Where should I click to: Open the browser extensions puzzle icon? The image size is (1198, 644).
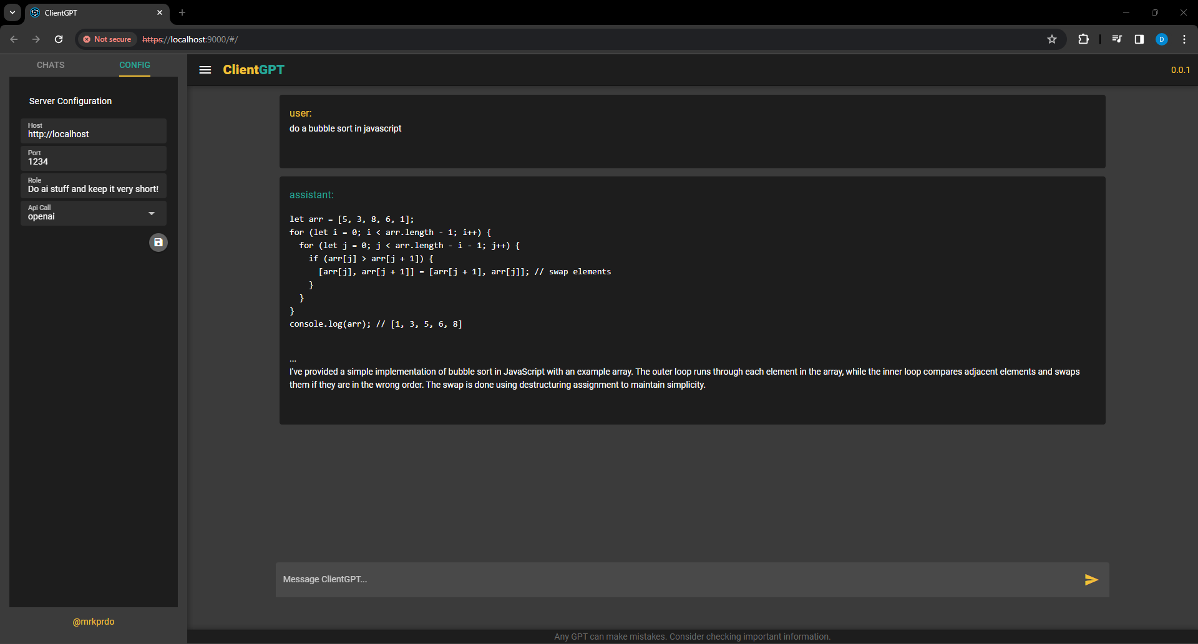point(1084,39)
